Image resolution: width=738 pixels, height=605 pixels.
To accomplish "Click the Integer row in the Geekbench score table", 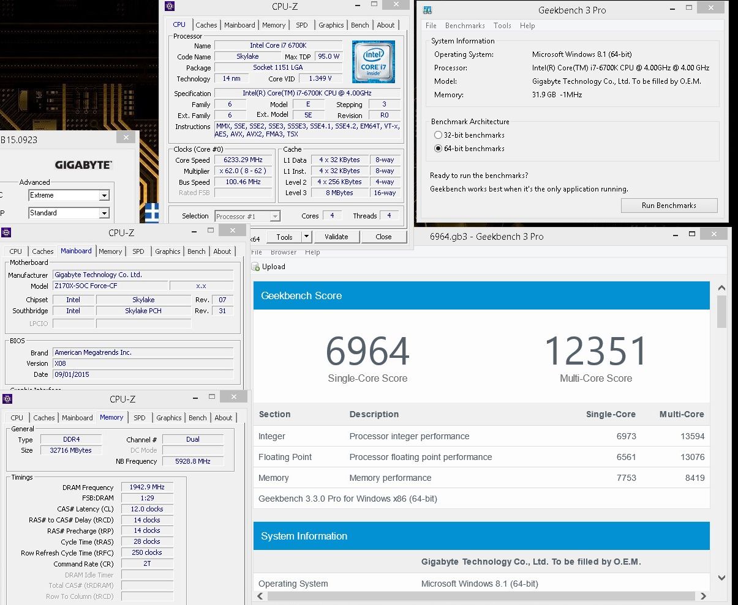I will click(481, 436).
